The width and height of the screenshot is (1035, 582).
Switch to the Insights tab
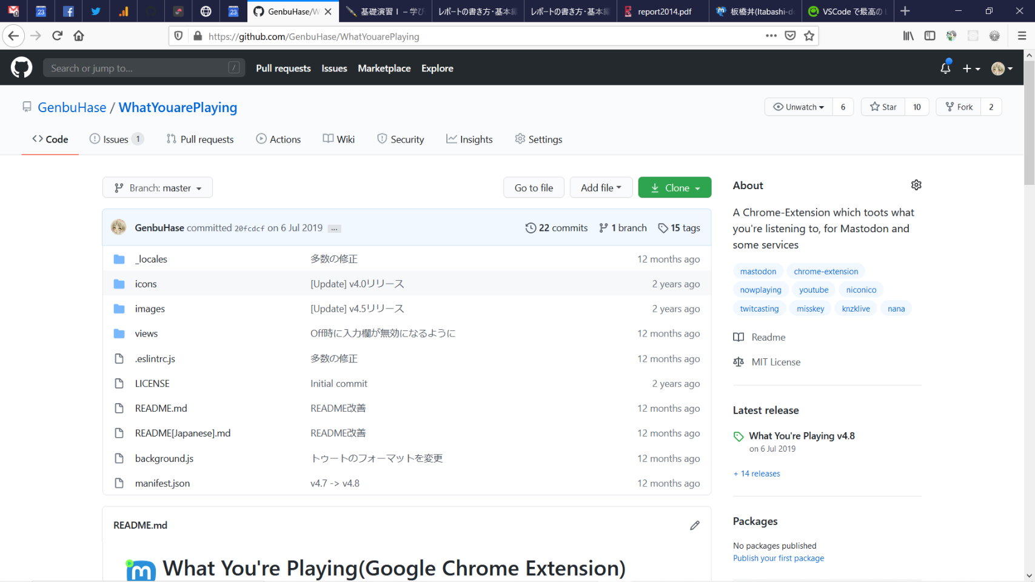click(x=469, y=139)
